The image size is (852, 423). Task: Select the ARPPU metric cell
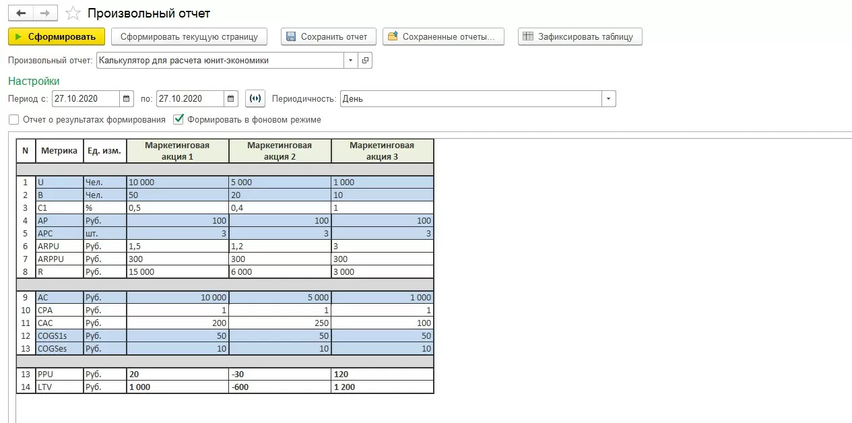click(59, 259)
